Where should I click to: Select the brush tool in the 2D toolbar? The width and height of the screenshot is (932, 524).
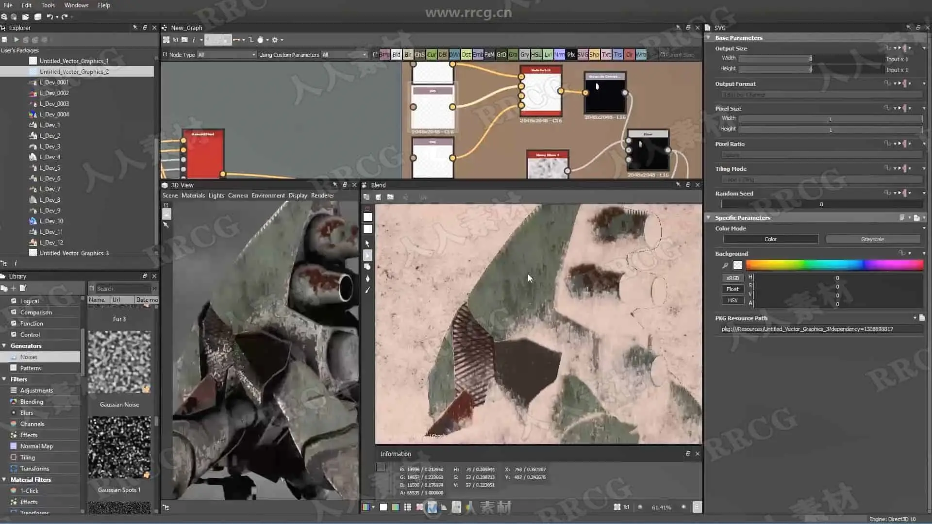[367, 290]
